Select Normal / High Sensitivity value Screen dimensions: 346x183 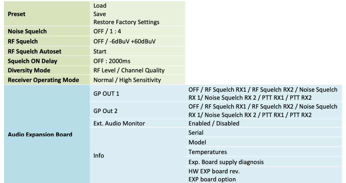[x=127, y=80]
